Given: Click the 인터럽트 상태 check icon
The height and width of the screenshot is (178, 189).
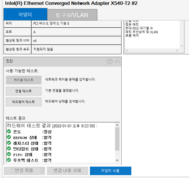Looking at the screenshot, I should [x=9, y=149].
